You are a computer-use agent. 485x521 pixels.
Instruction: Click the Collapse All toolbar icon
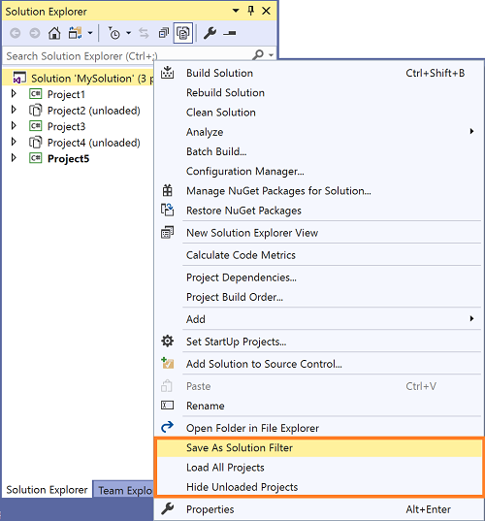pos(163,33)
